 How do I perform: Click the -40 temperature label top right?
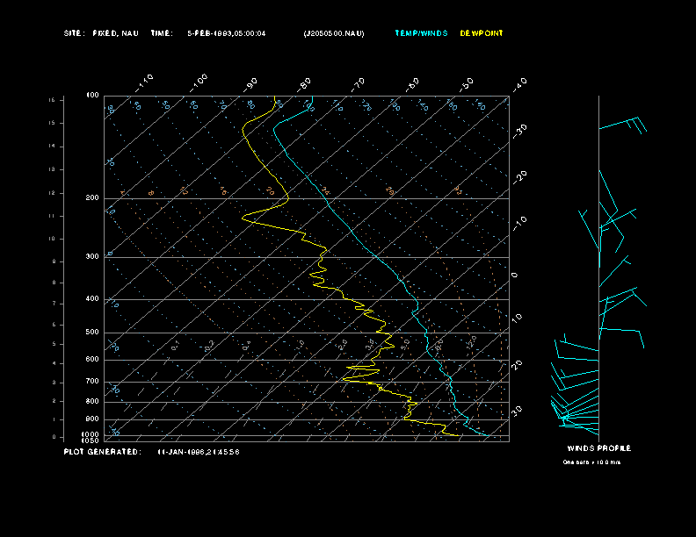click(519, 83)
